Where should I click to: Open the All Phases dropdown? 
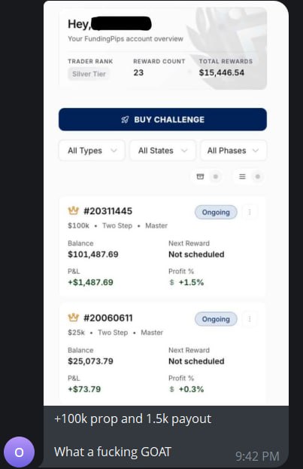[233, 151]
